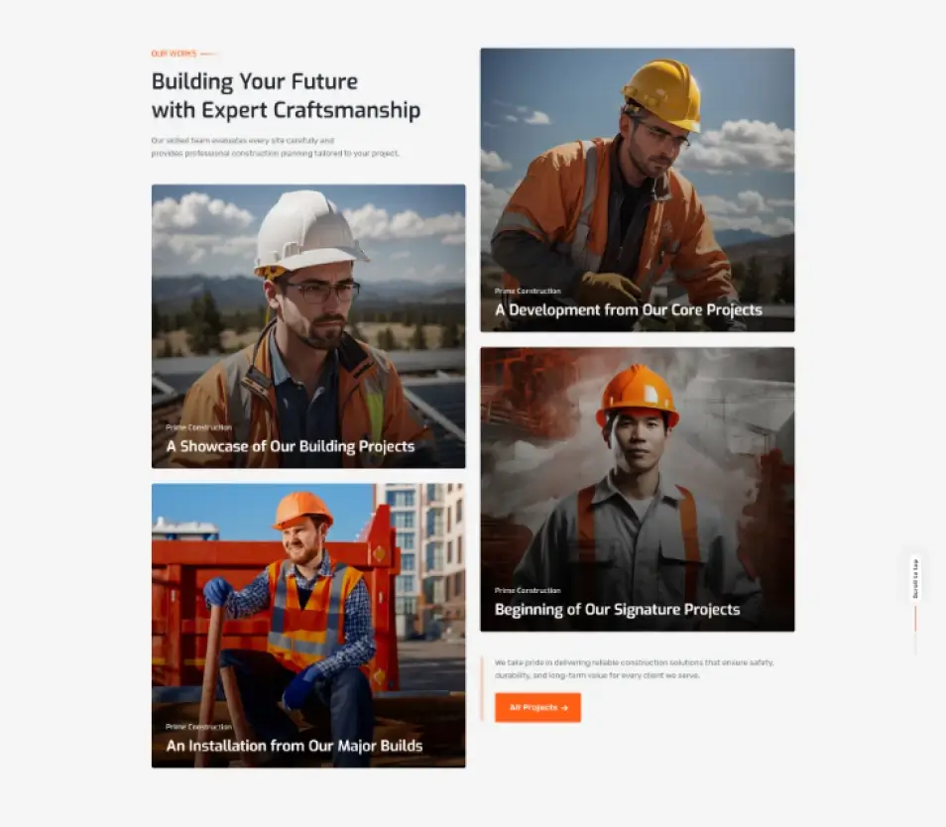
Task: Click Prime Construction label on Signature Projects card
Action: [528, 591]
